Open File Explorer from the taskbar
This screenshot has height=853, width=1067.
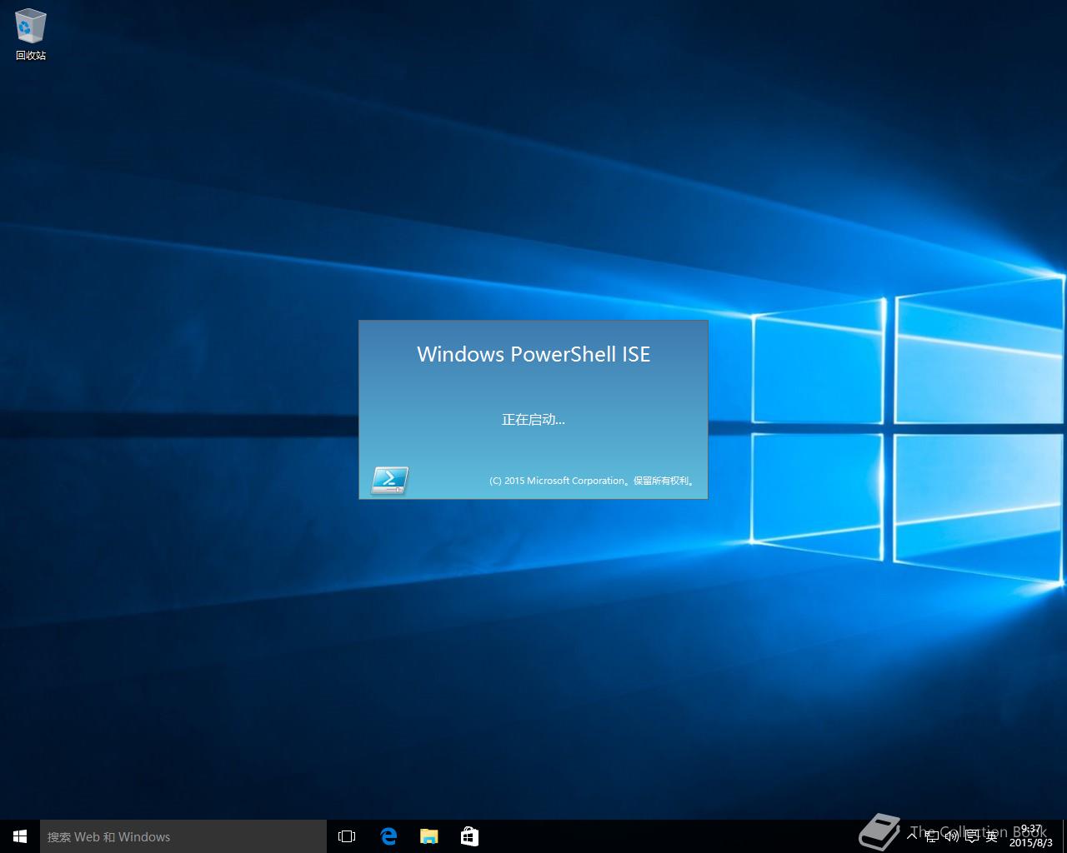coord(429,836)
